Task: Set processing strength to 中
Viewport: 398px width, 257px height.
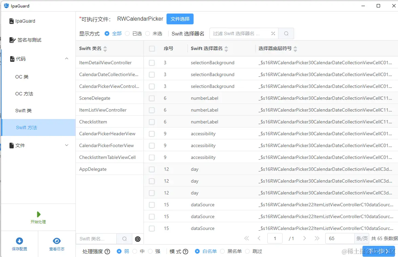Action: (x=135, y=251)
